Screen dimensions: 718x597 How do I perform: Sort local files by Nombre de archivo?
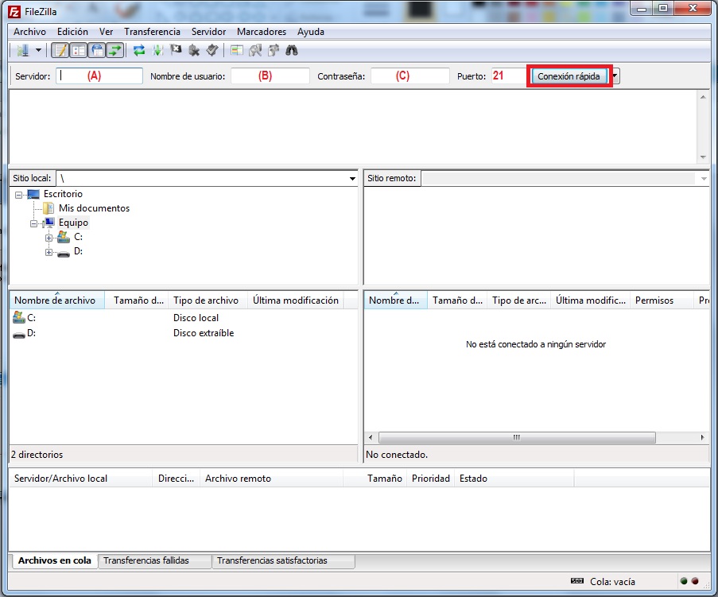(56, 300)
